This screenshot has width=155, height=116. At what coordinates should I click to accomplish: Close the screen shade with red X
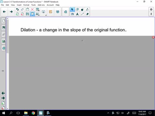coord(153,37)
